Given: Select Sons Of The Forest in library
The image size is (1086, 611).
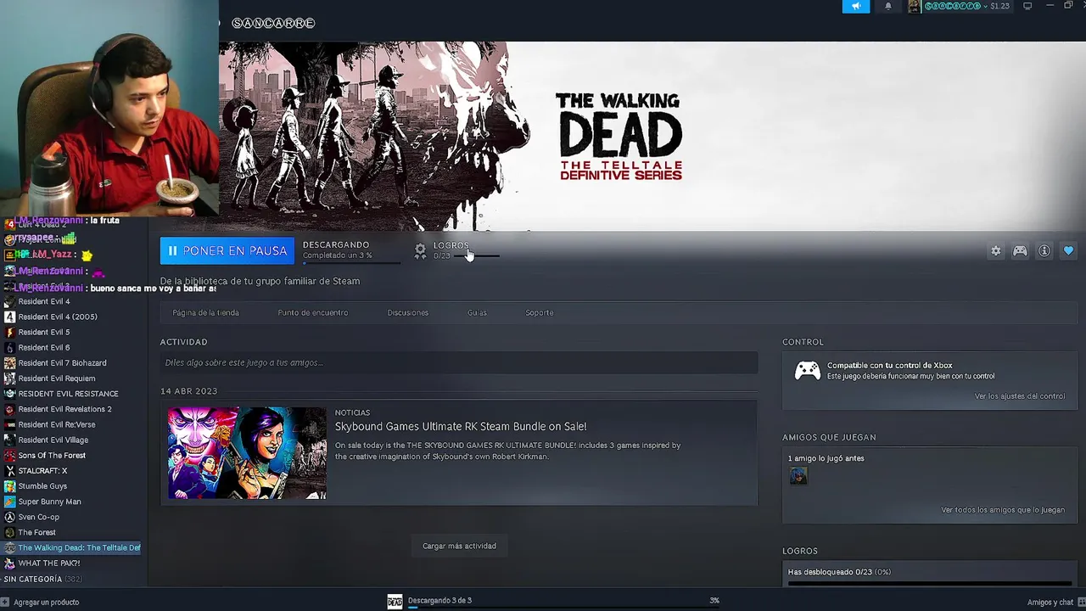Looking at the screenshot, I should tap(52, 455).
